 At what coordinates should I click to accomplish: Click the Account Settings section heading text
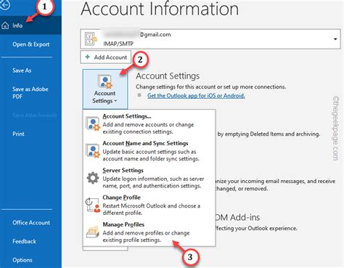coord(168,76)
